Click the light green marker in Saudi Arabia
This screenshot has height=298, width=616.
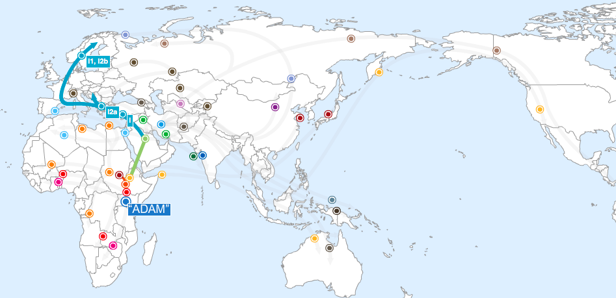point(145,138)
